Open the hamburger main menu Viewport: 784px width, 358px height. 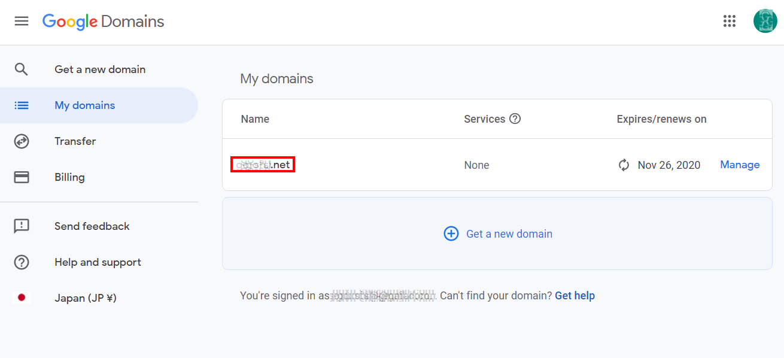point(22,22)
